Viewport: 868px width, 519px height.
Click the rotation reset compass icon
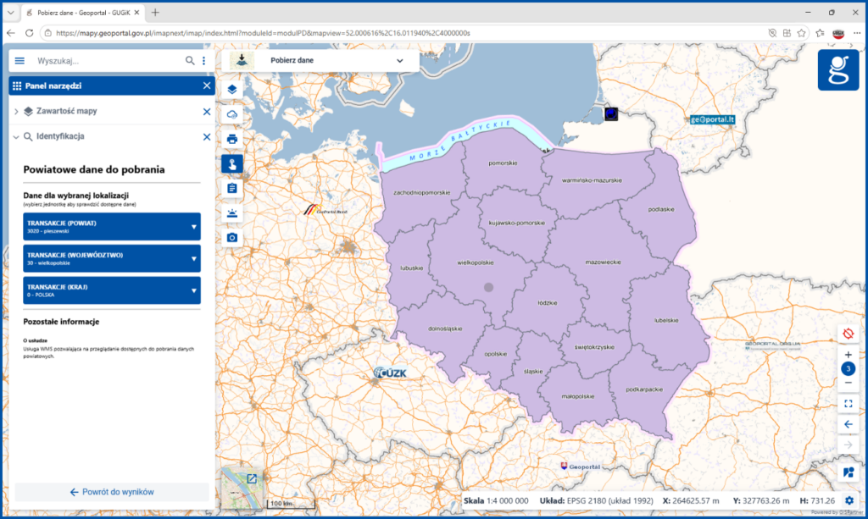pos(848,334)
